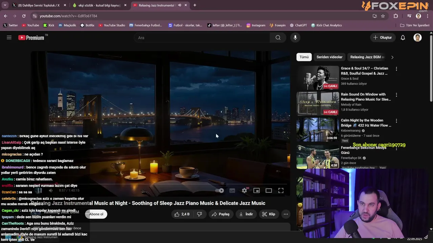Enable theater mode view
Image resolution: width=433 pixels, height=243 pixels.
click(269, 191)
